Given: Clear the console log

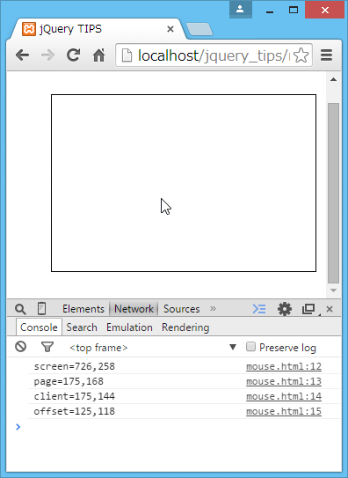Looking at the screenshot, I should (x=21, y=347).
